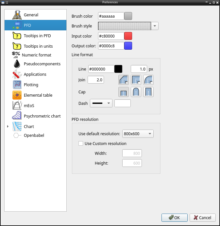Confirm preferences with OK button
Image resolution: width=220 pixels, height=226 pixels.
tap(175, 218)
